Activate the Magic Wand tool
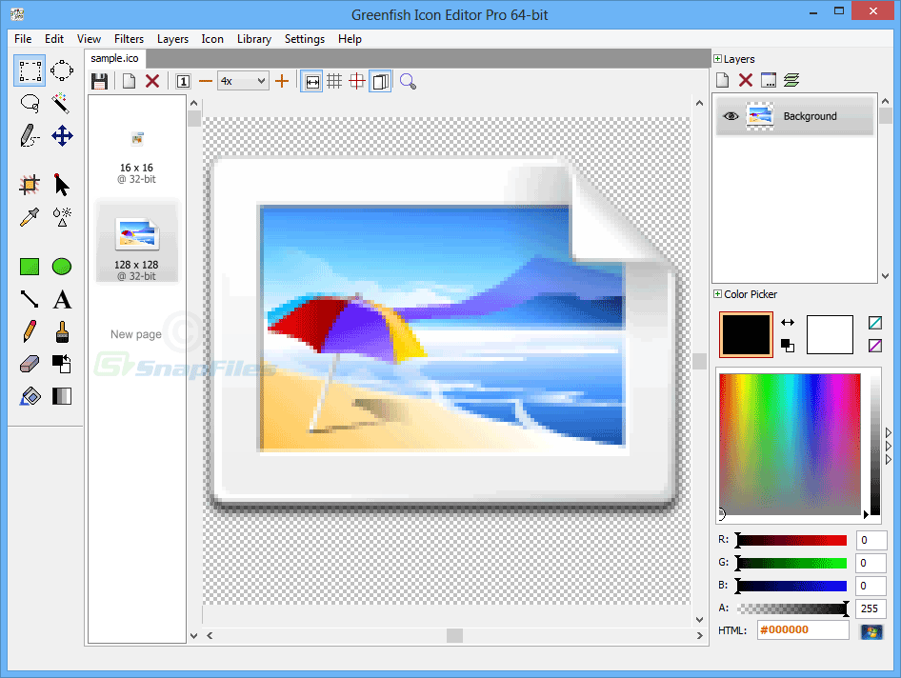901x678 pixels. point(62,103)
